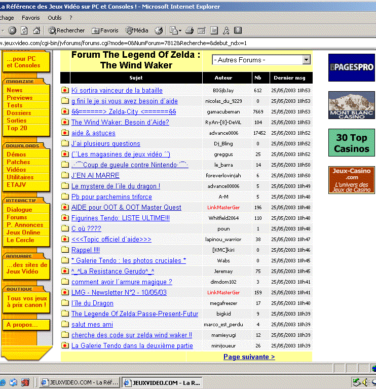The image size is (376, 389).
Task: Open topic Pb pour parchemins triforce
Action: point(111,197)
